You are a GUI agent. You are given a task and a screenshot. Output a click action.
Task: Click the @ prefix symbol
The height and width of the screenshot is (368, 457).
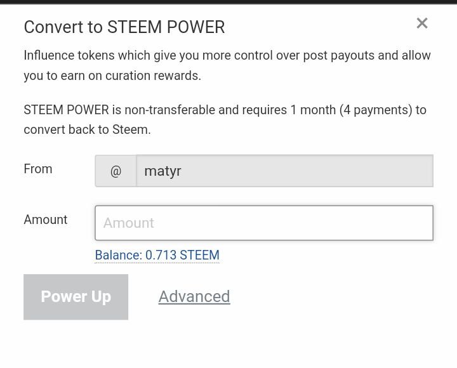tap(116, 171)
